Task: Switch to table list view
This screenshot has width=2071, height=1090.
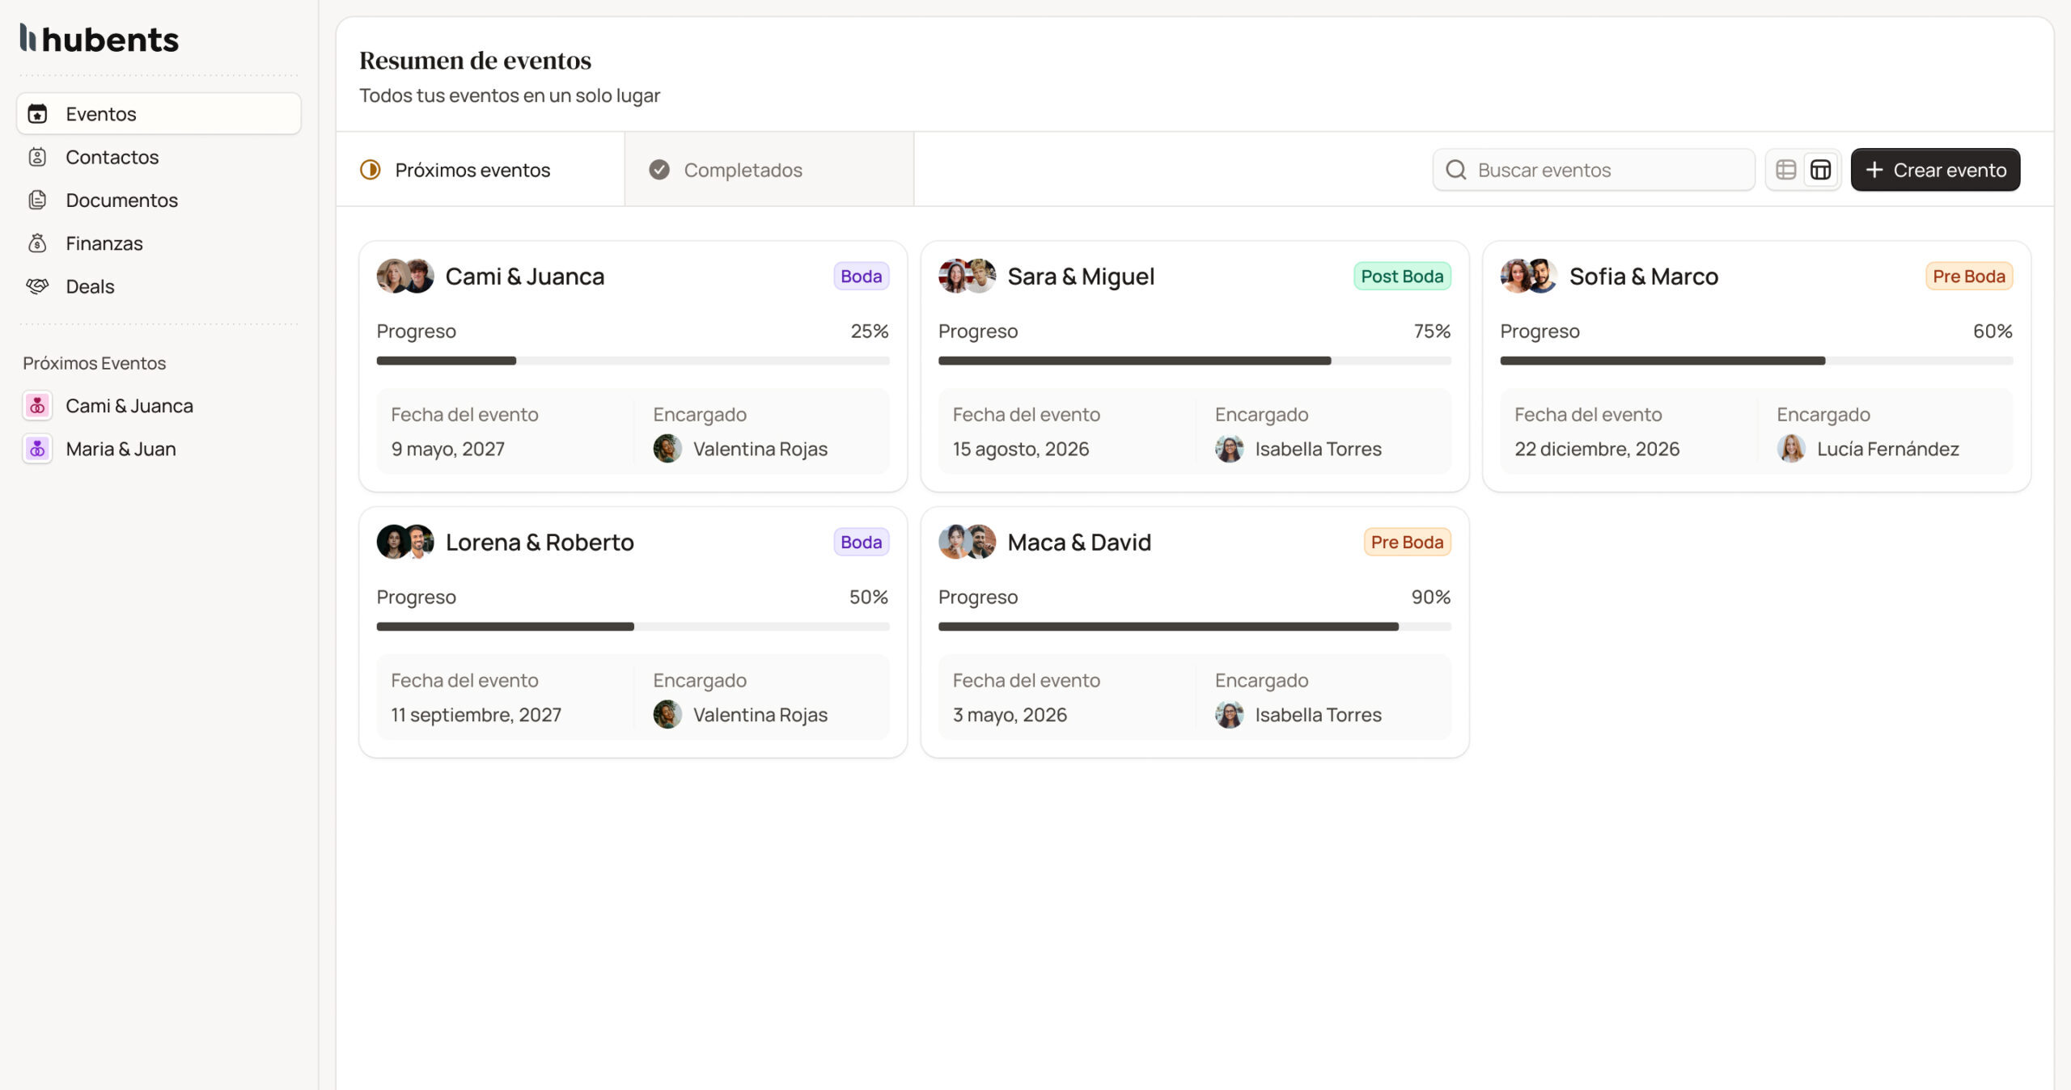Action: pyautogui.click(x=1785, y=170)
